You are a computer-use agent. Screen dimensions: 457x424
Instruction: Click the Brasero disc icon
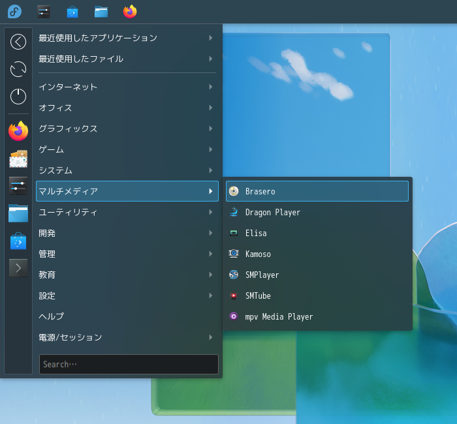(x=234, y=191)
